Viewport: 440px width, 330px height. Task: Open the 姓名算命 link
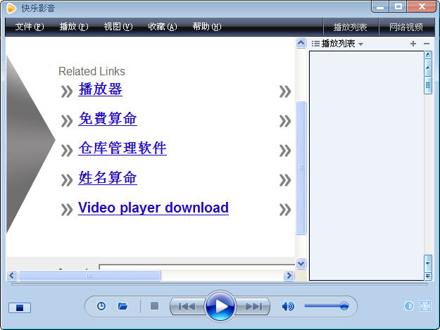tap(108, 178)
